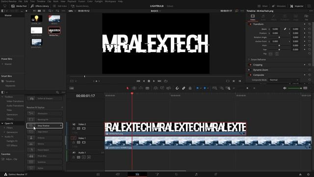Click the Flip vertical icon in Inspector

[277, 54]
